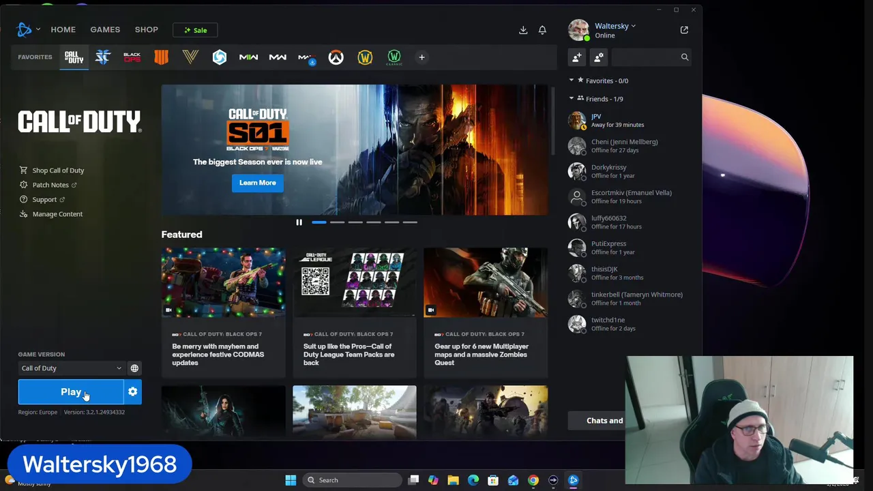Open chat with friend JPV
The height and width of the screenshot is (491, 873).
(x=631, y=121)
